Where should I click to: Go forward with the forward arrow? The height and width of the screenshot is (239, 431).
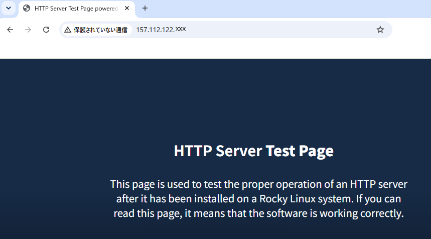tap(28, 30)
